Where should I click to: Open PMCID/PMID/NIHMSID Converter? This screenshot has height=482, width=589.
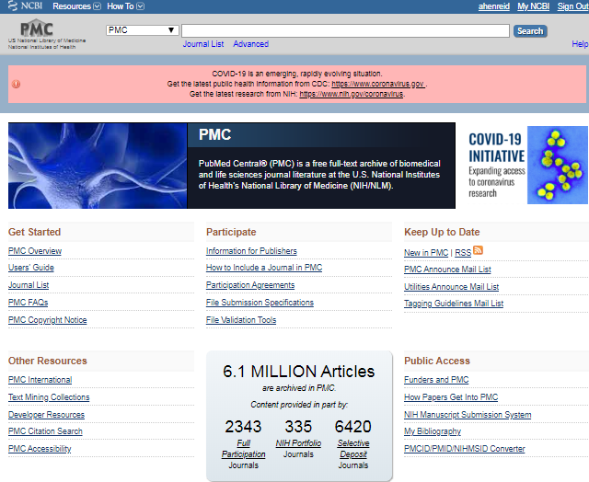click(x=465, y=449)
